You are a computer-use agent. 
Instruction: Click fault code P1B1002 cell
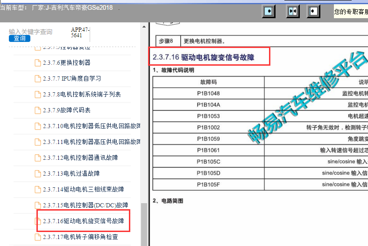click(208, 128)
